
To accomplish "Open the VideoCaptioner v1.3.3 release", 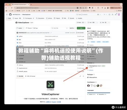I will (95, 66).
